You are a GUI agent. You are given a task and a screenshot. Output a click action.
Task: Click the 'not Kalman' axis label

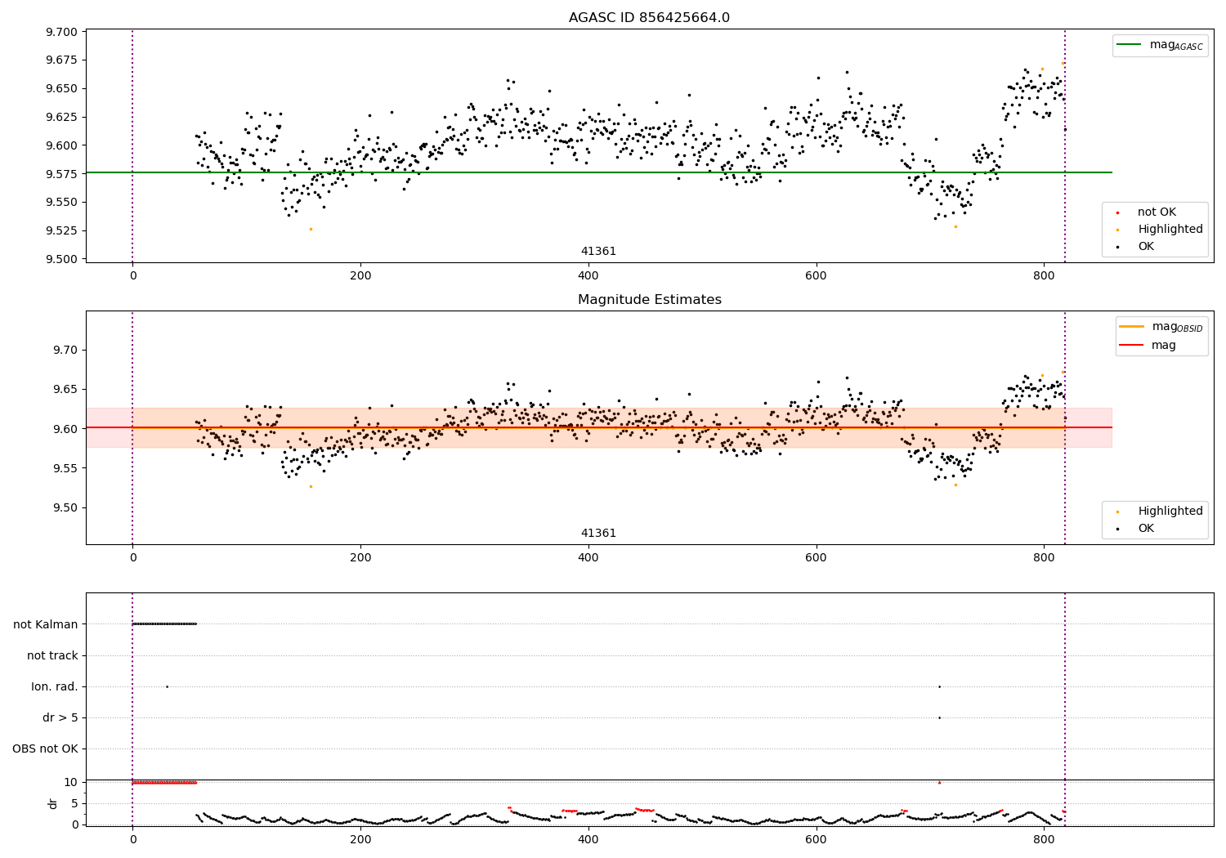(x=46, y=624)
